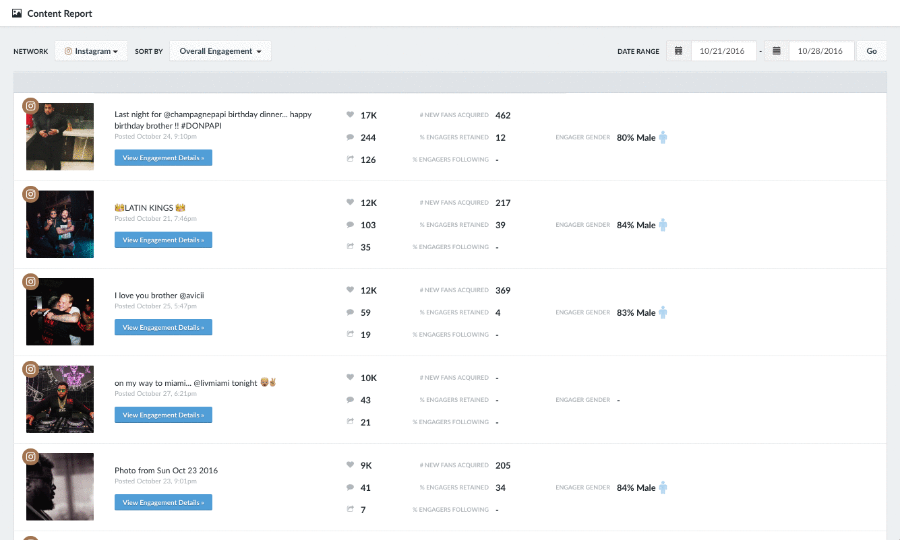The image size is (900, 540).
Task: Click share icon next to 35
Action: pyautogui.click(x=350, y=246)
